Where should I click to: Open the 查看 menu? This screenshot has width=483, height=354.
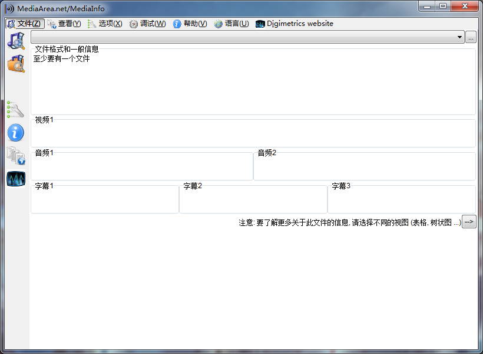[64, 24]
